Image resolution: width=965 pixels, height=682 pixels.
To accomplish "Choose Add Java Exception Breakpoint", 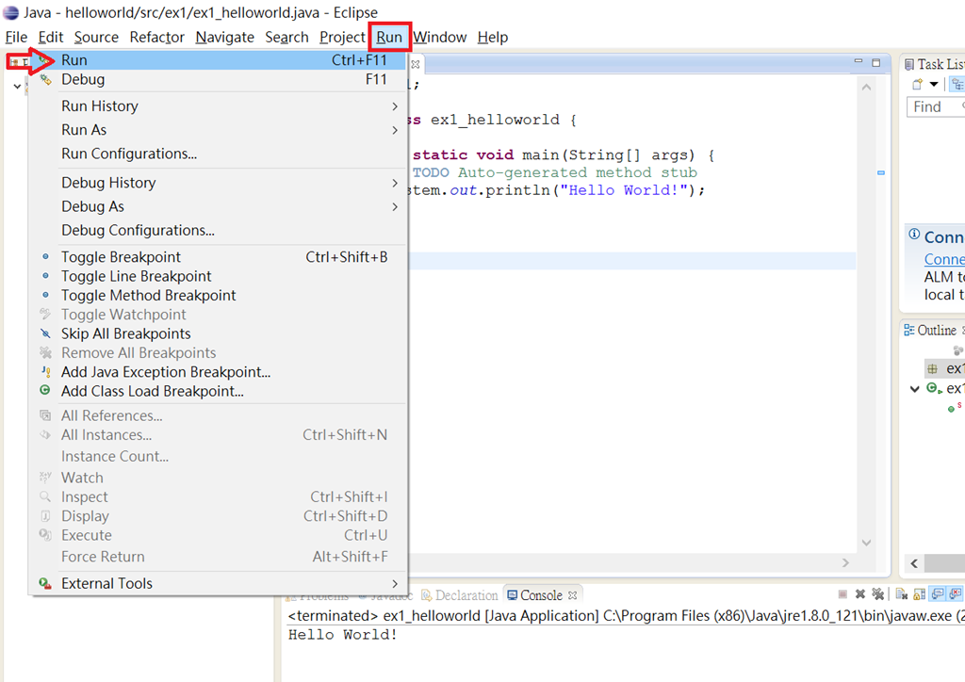I will [x=218, y=372].
